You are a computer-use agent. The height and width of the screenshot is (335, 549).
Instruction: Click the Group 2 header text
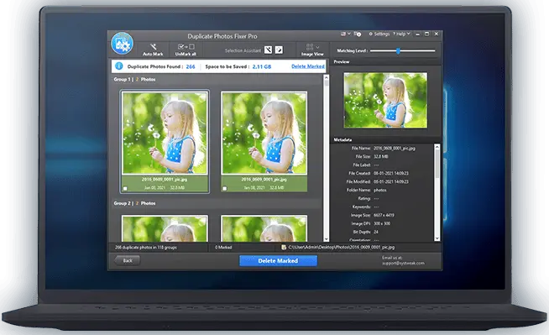pos(134,203)
